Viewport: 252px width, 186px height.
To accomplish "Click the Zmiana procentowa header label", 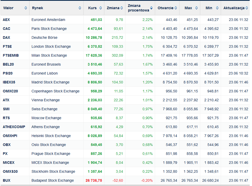I will click(138, 8).
